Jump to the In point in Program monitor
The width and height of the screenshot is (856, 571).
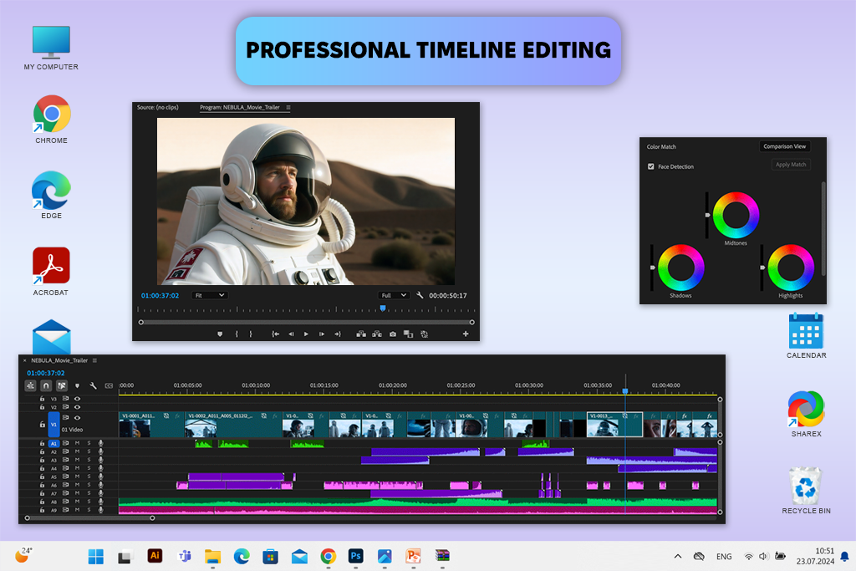[276, 334]
